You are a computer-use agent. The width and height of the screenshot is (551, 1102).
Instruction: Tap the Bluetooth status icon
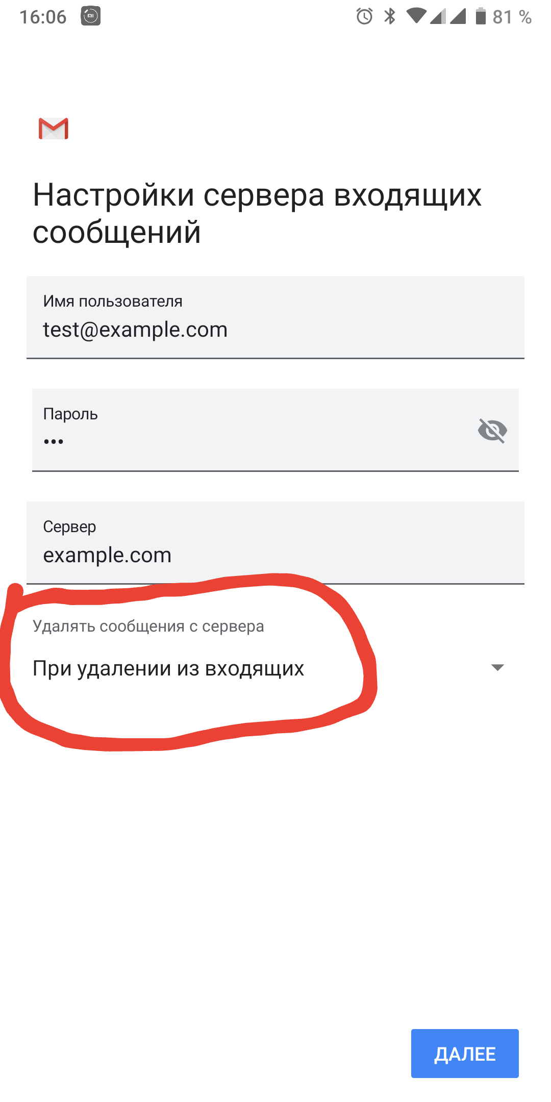click(x=390, y=16)
